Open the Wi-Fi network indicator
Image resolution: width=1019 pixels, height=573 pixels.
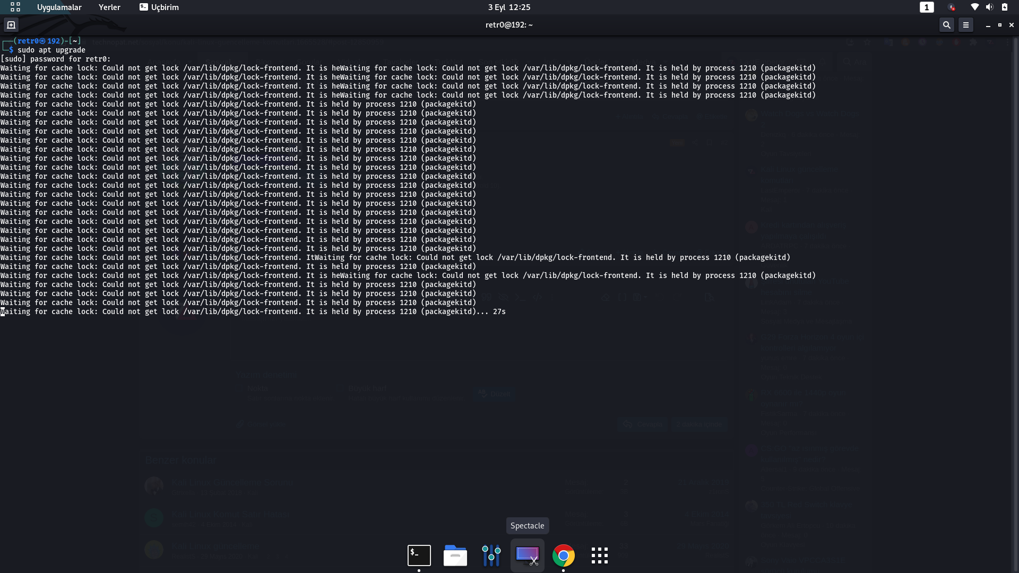[974, 7]
